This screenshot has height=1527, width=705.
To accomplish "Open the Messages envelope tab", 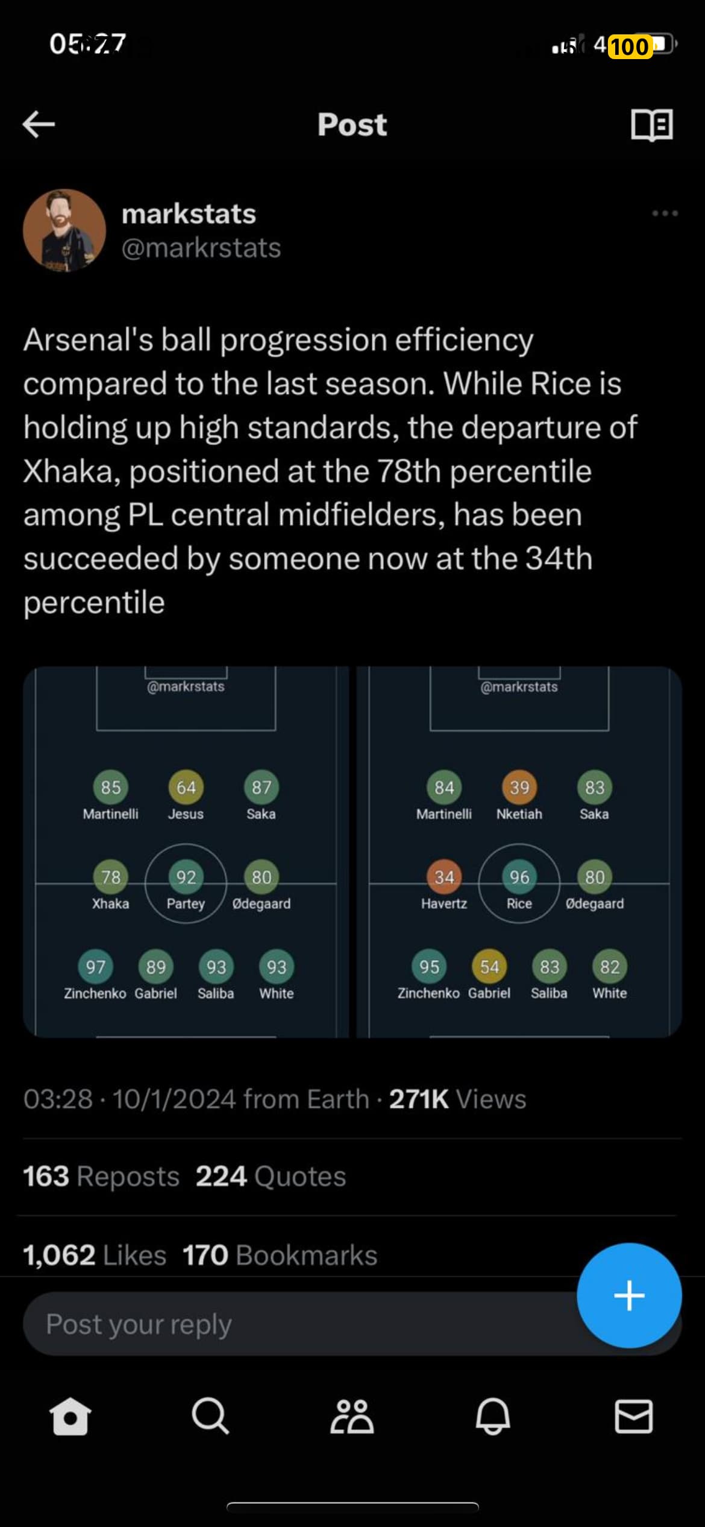I will point(633,1416).
